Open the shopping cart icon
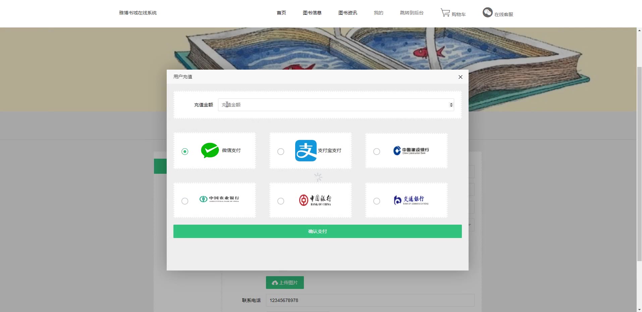 click(x=445, y=13)
